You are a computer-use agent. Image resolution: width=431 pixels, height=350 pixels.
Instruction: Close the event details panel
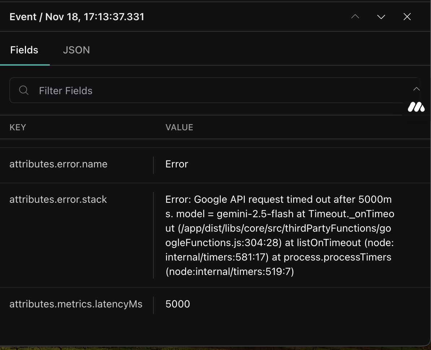[x=407, y=17]
